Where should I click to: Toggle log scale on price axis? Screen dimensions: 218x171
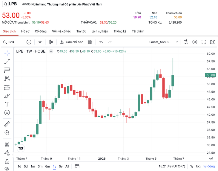click(198, 166)
